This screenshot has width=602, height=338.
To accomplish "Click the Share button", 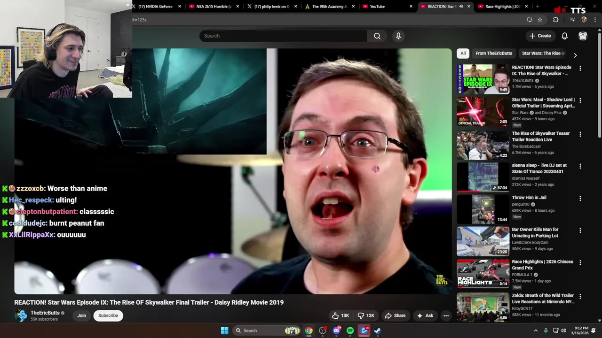I will click(x=395, y=315).
